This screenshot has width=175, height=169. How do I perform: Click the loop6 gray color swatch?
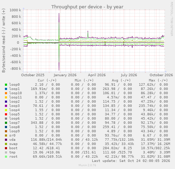6,119
